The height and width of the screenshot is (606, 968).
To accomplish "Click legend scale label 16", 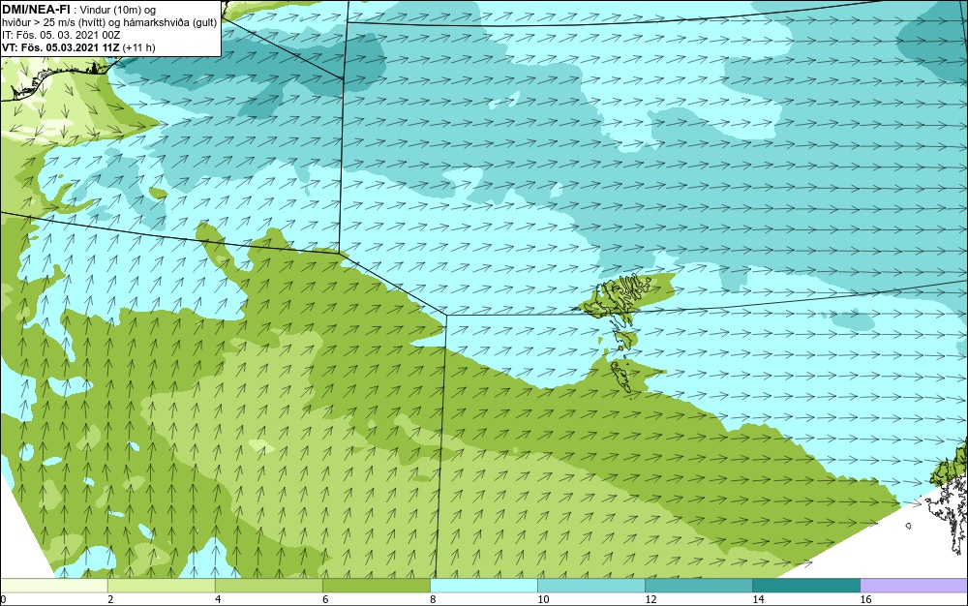I will pyautogui.click(x=865, y=599).
